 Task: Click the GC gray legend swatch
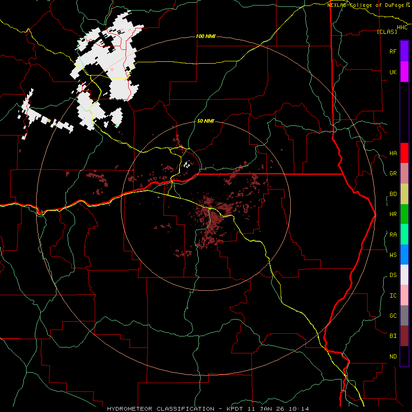(x=404, y=315)
